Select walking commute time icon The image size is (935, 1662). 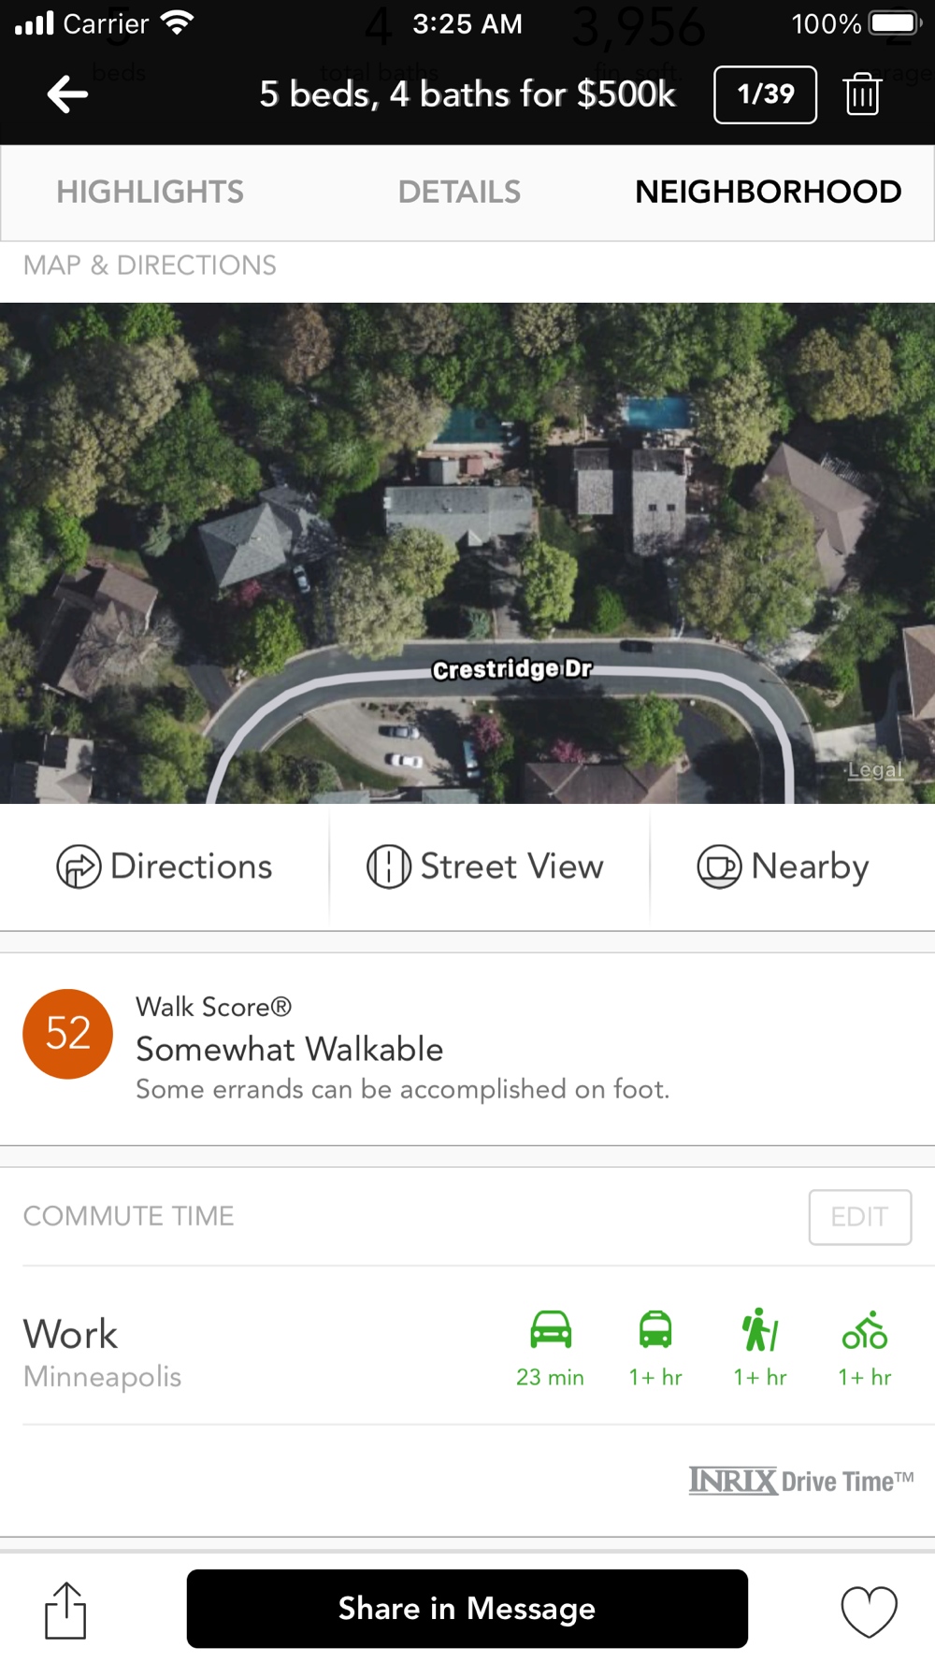759,1329
